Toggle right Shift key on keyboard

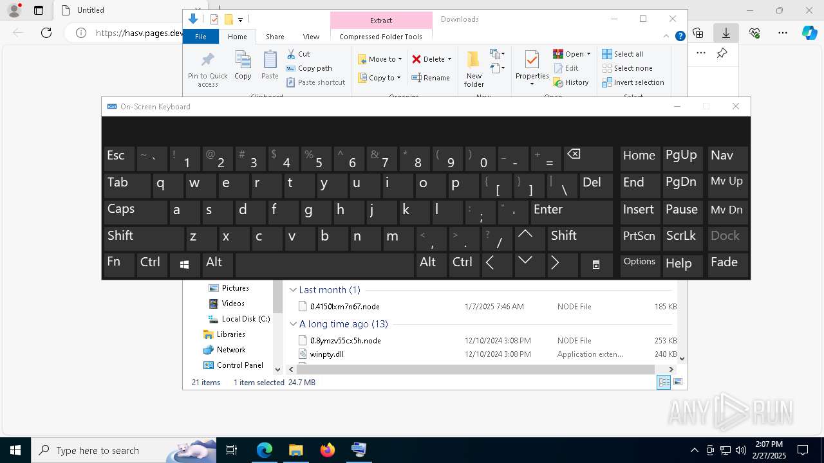(580, 239)
